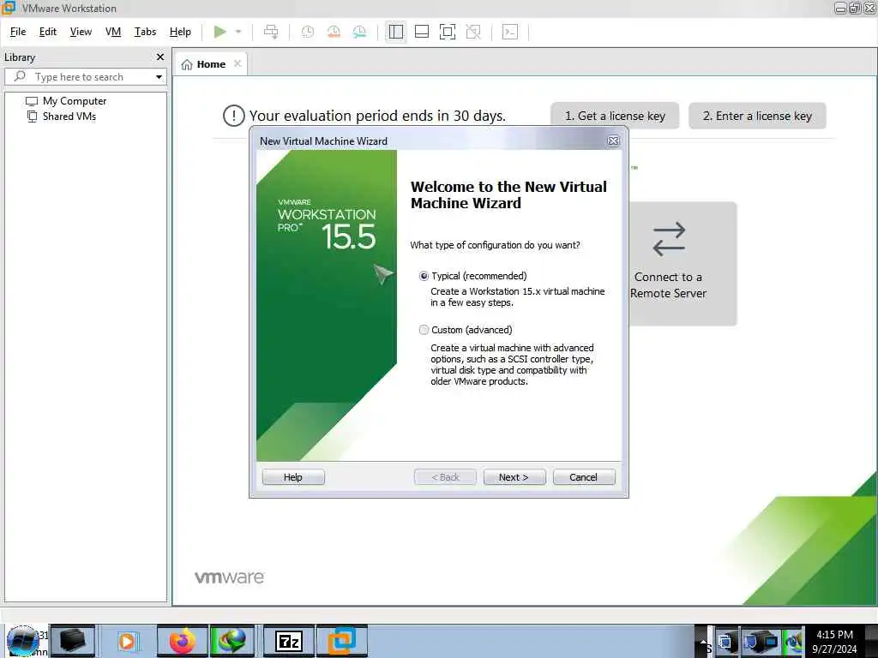This screenshot has height=658, width=878.
Task: Close the Home tab
Action: (x=238, y=63)
